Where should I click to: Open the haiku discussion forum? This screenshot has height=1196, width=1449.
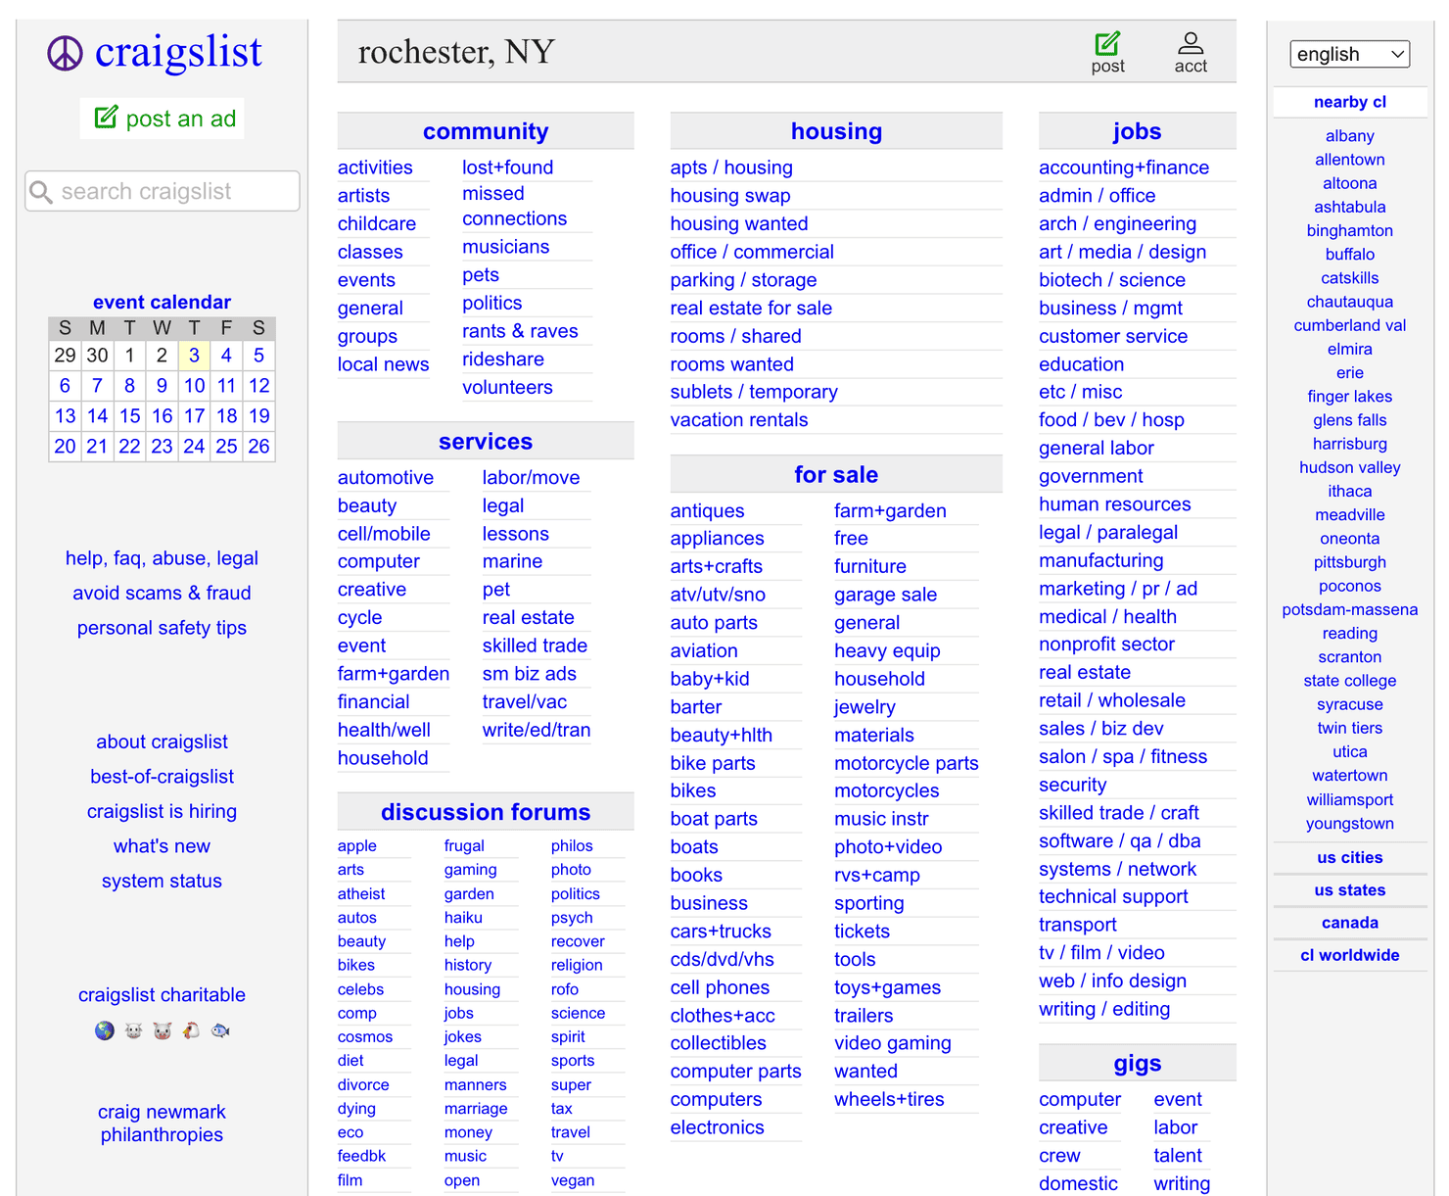point(463,918)
